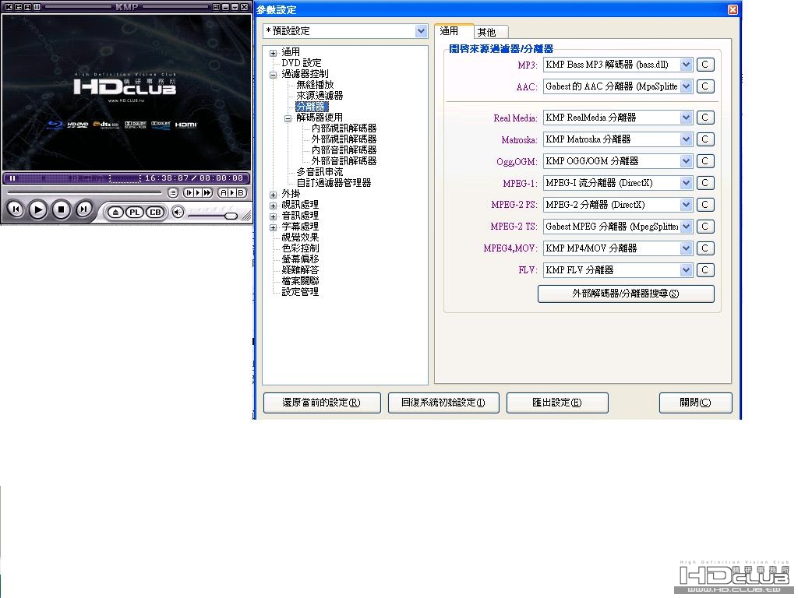Click the A icon in KMP title bar

(27, 6)
